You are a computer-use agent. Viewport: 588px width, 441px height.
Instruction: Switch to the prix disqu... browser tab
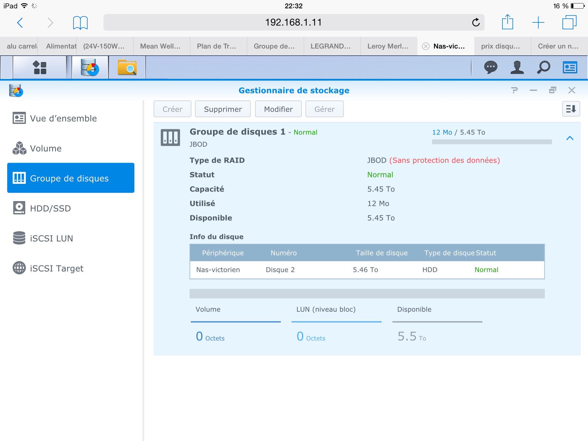[500, 46]
